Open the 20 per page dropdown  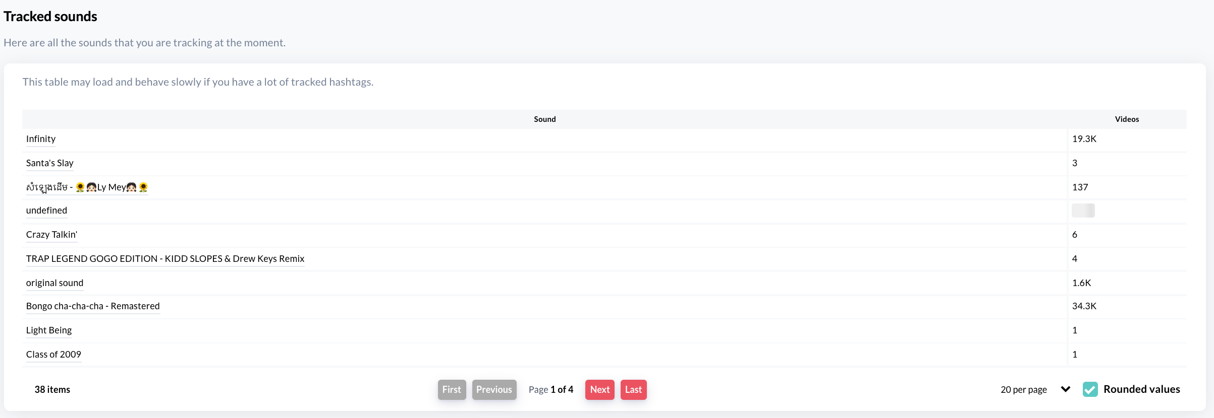(x=1023, y=389)
